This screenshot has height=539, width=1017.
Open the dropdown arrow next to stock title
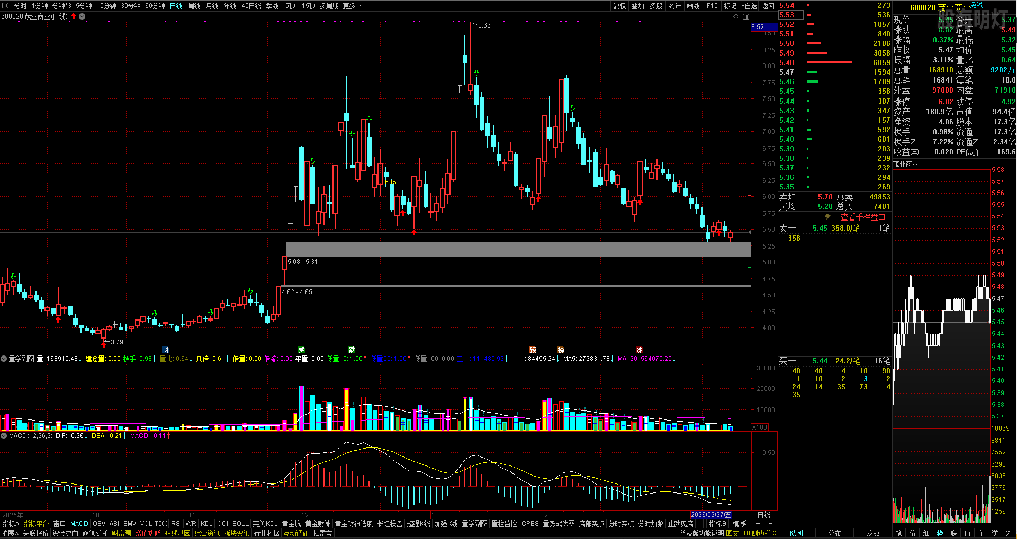tap(82, 16)
